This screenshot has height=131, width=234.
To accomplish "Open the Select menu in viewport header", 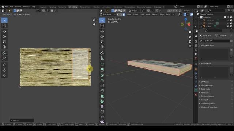I will point(136,15).
